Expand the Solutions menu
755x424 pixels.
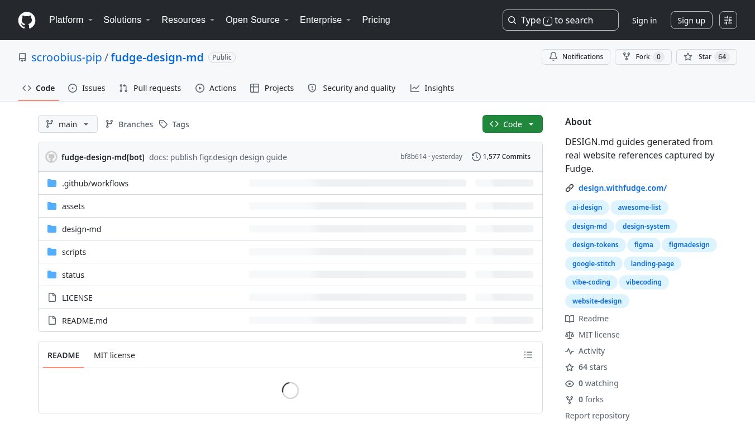click(127, 20)
